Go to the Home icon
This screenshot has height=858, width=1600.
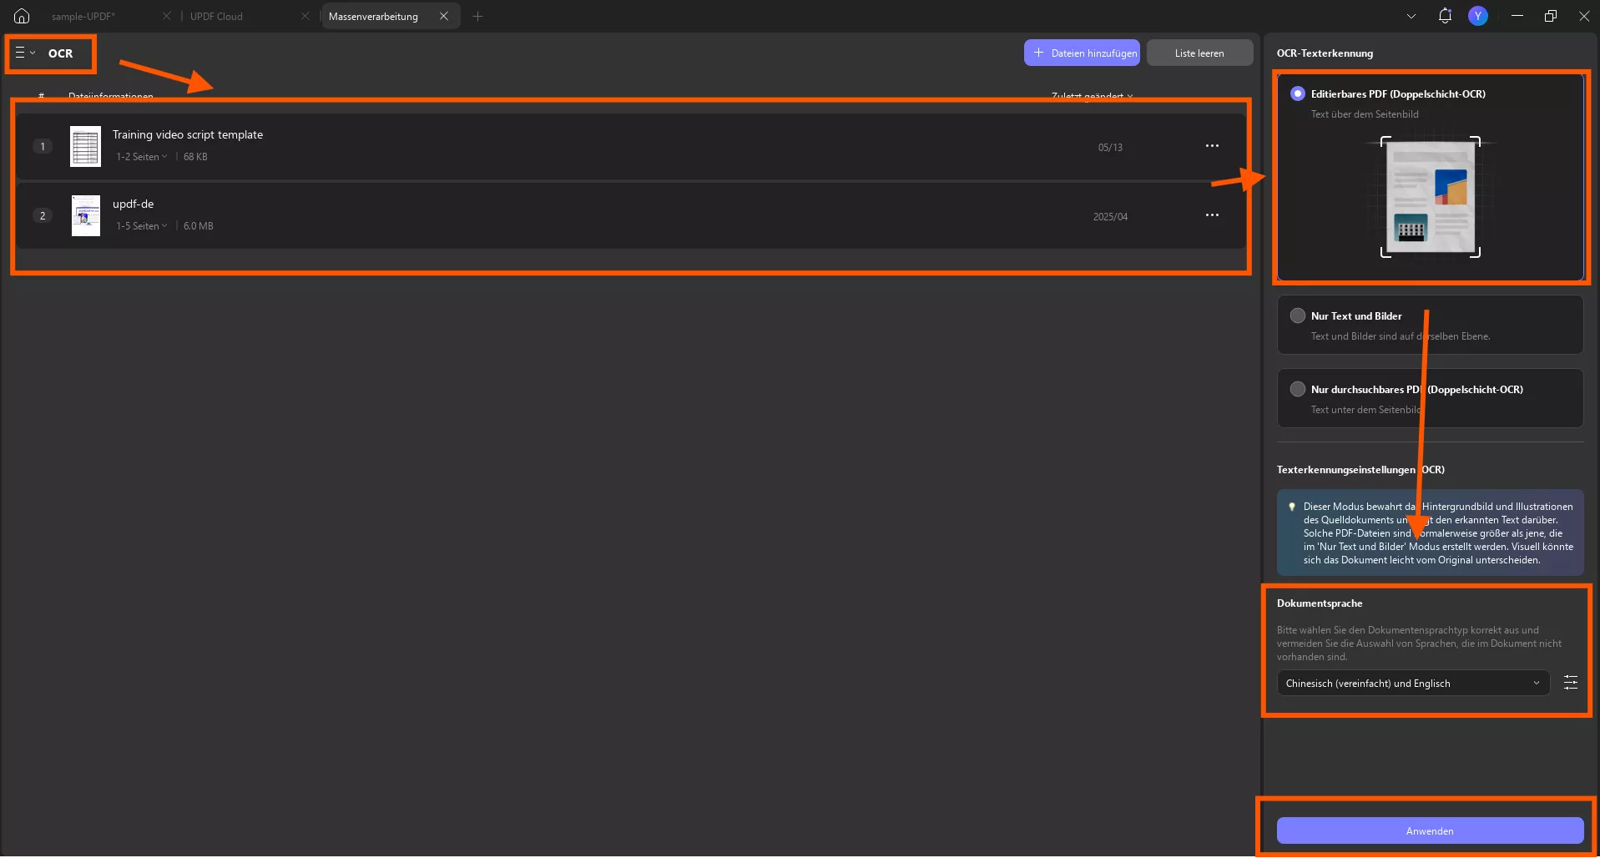coord(22,16)
